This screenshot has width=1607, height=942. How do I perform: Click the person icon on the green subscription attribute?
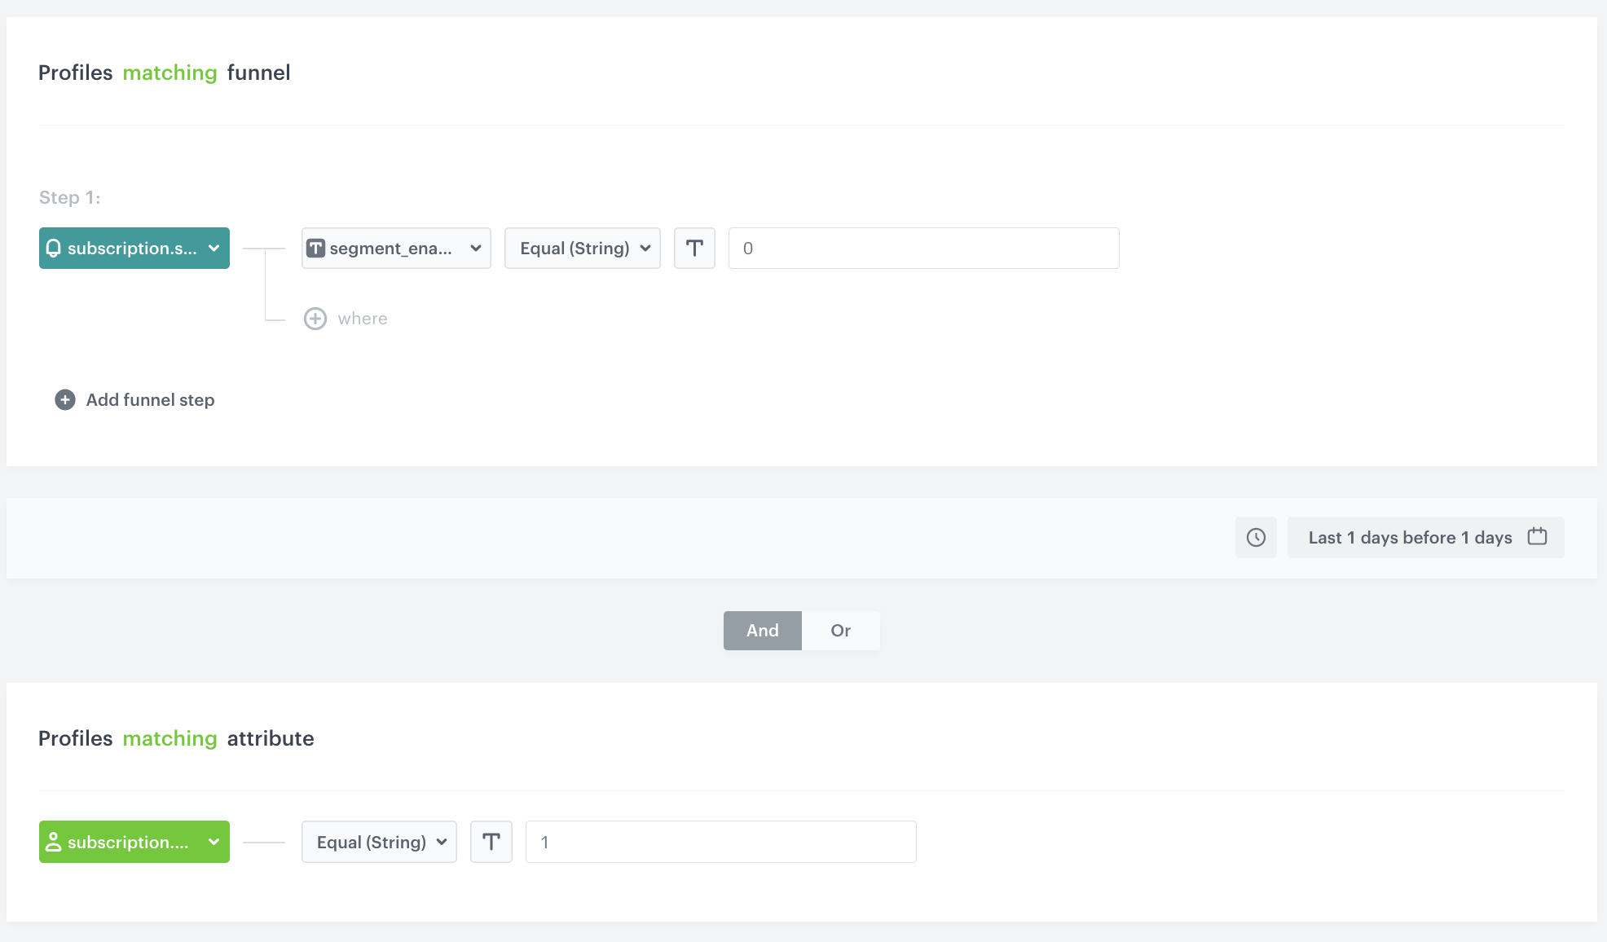coord(54,842)
